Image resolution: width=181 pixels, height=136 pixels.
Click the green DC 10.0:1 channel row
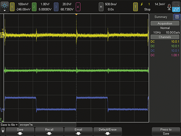coord(165,46)
